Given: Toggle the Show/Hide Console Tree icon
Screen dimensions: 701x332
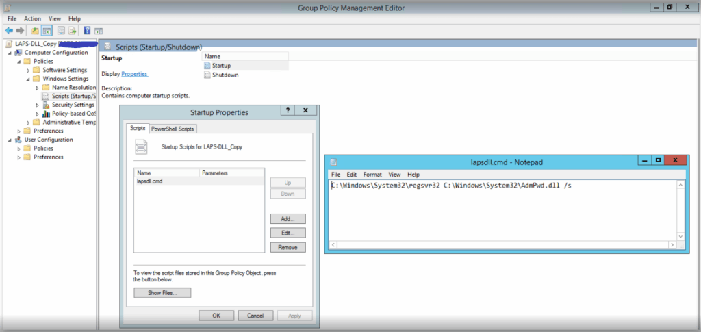Looking at the screenshot, I should click(47, 31).
